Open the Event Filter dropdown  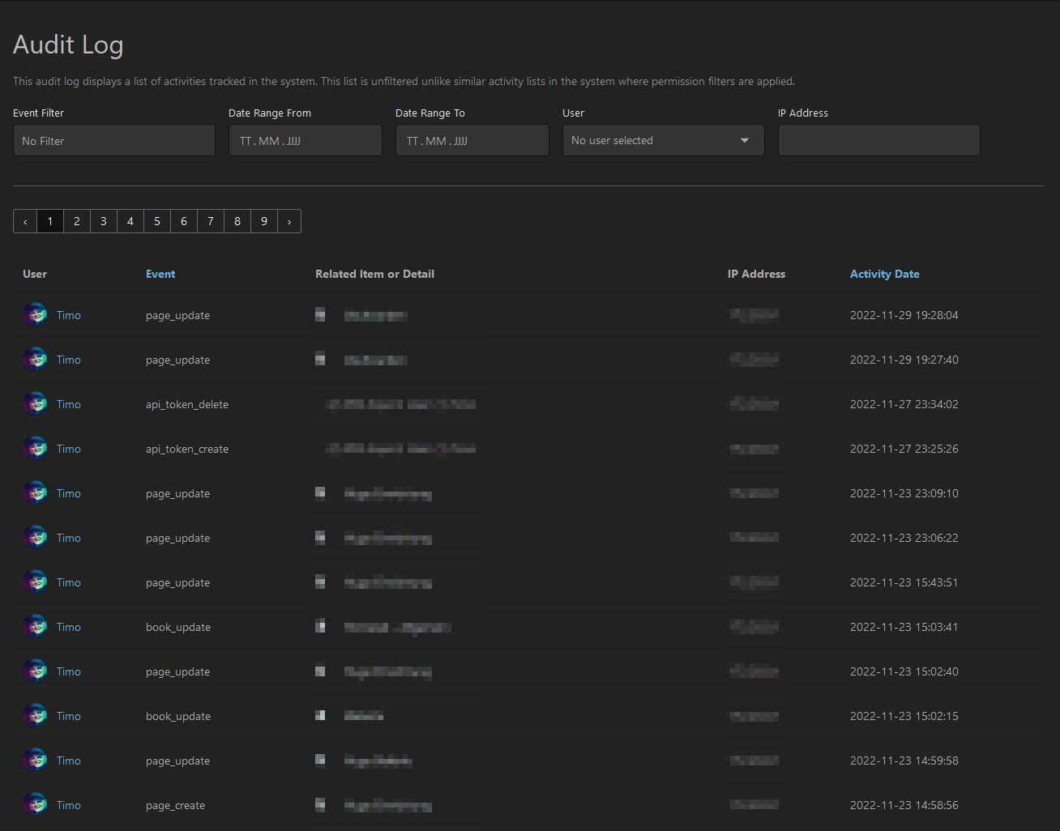pyautogui.click(x=113, y=140)
